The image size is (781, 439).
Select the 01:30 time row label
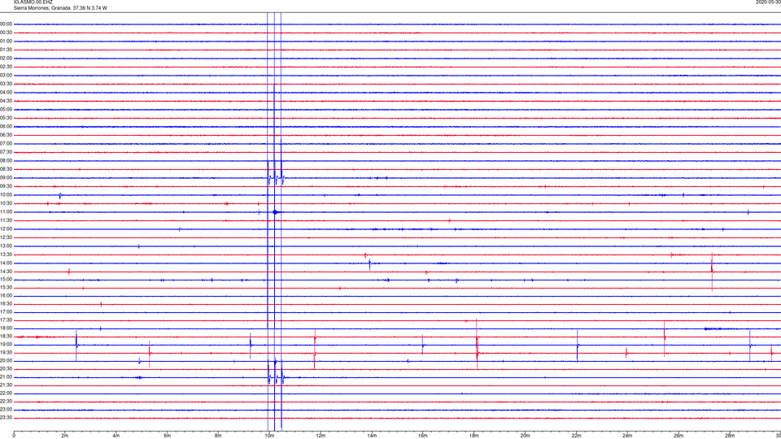(x=6, y=50)
